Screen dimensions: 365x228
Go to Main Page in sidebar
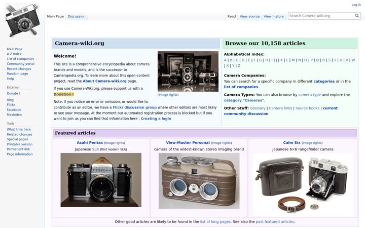pyautogui.click(x=14, y=49)
